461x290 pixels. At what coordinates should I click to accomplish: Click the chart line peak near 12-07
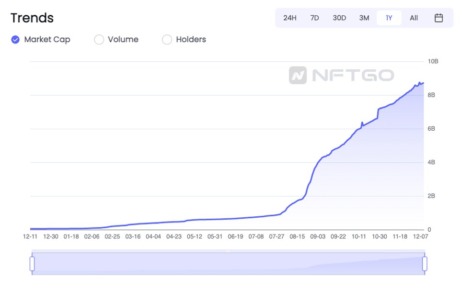click(420, 83)
